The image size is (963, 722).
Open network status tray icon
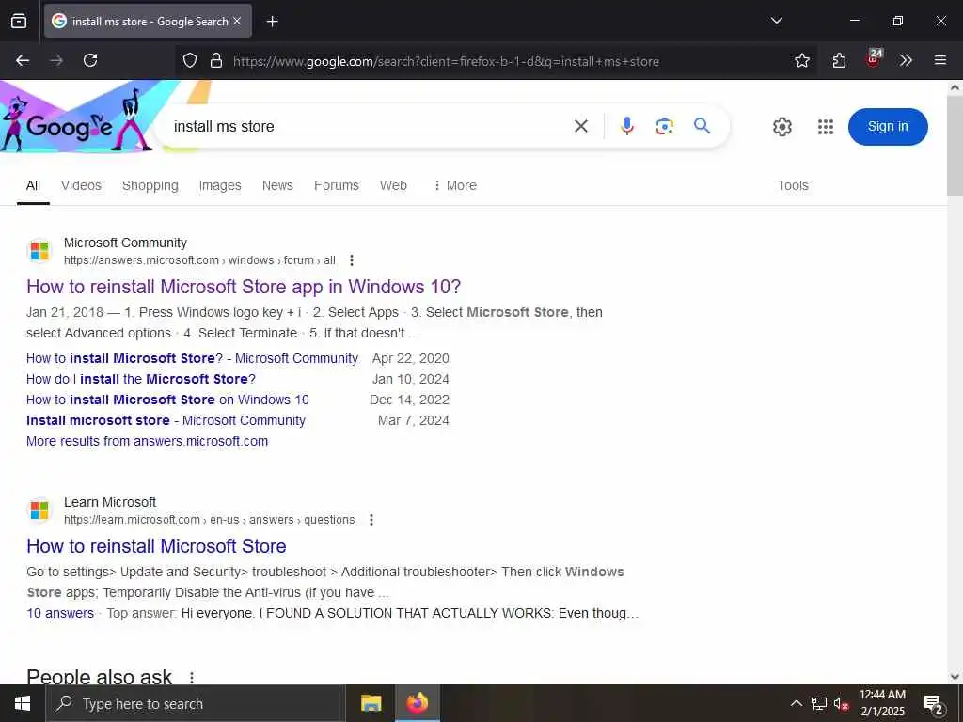(818, 703)
